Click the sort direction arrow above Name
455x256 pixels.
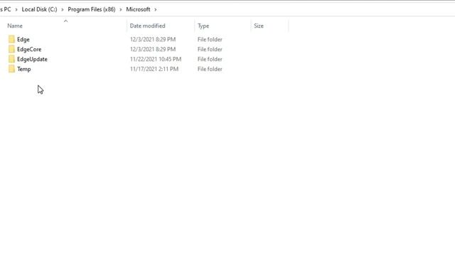66,21
